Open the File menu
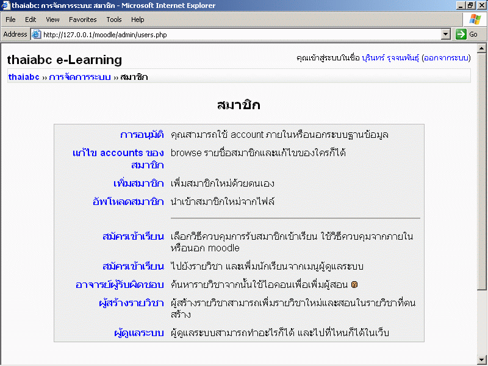 point(10,20)
